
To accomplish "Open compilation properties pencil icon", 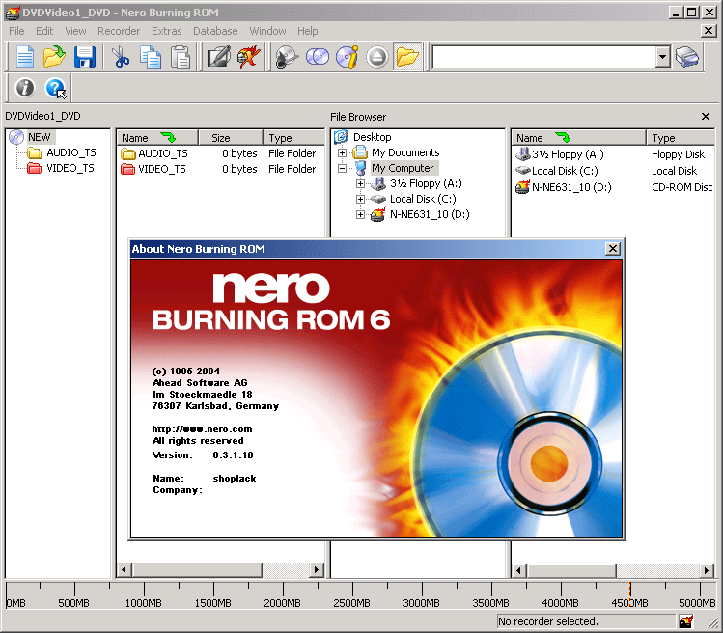I will point(218,57).
